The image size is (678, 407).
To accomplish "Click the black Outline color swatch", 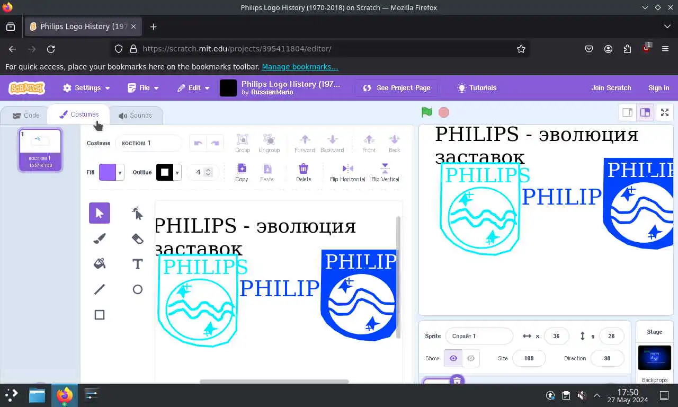I will click(x=165, y=173).
